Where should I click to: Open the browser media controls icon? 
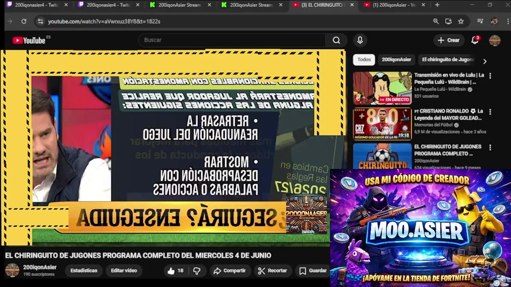480,22
